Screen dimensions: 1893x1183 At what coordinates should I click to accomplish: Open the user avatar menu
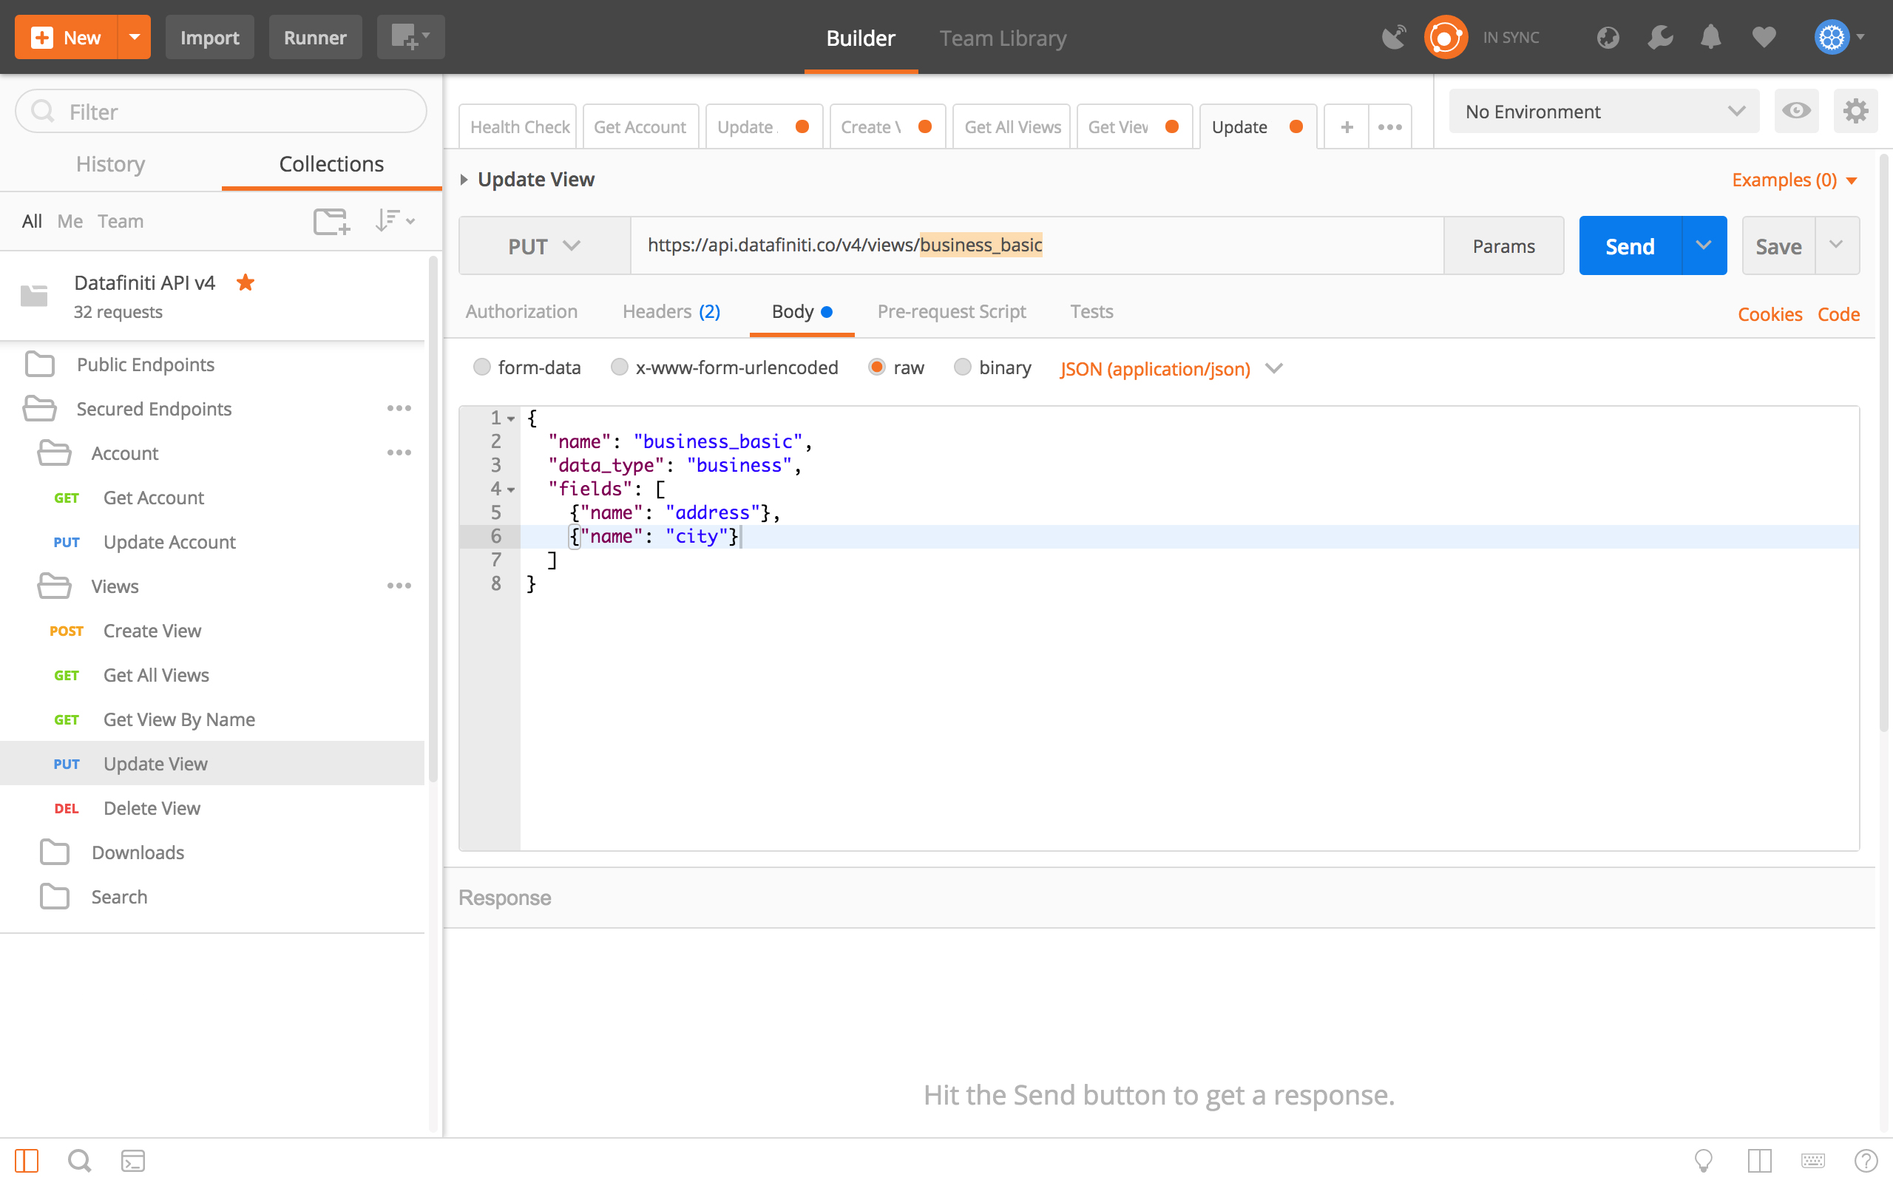click(x=1839, y=37)
